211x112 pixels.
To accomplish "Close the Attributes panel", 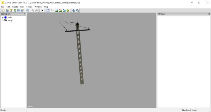I will point(209,14).
